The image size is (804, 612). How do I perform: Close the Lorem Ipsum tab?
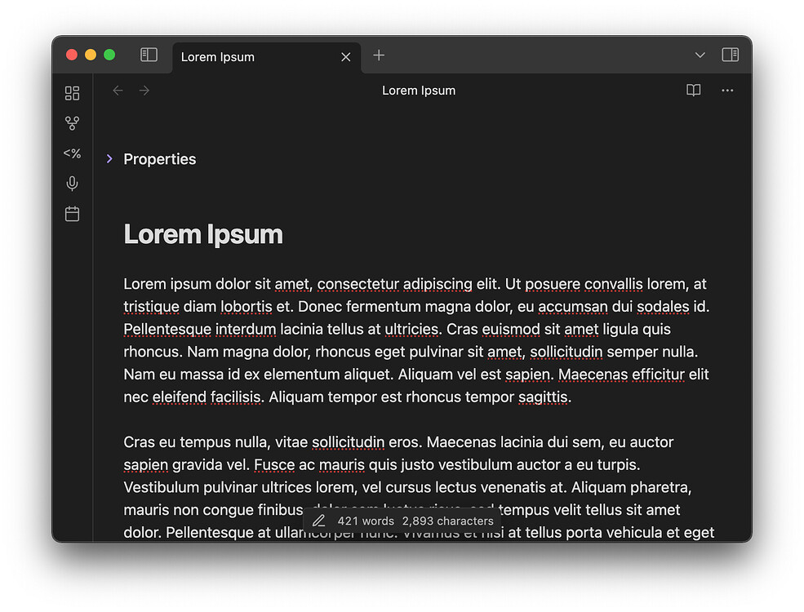point(345,56)
